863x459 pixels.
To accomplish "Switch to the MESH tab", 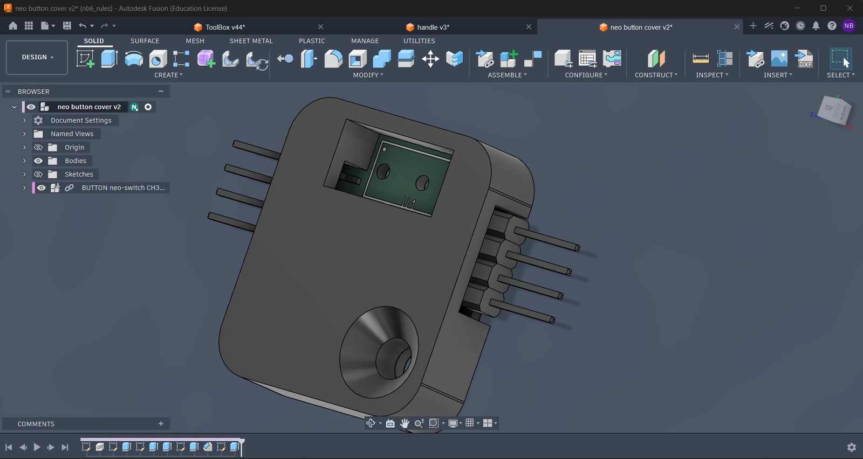I will coord(195,41).
